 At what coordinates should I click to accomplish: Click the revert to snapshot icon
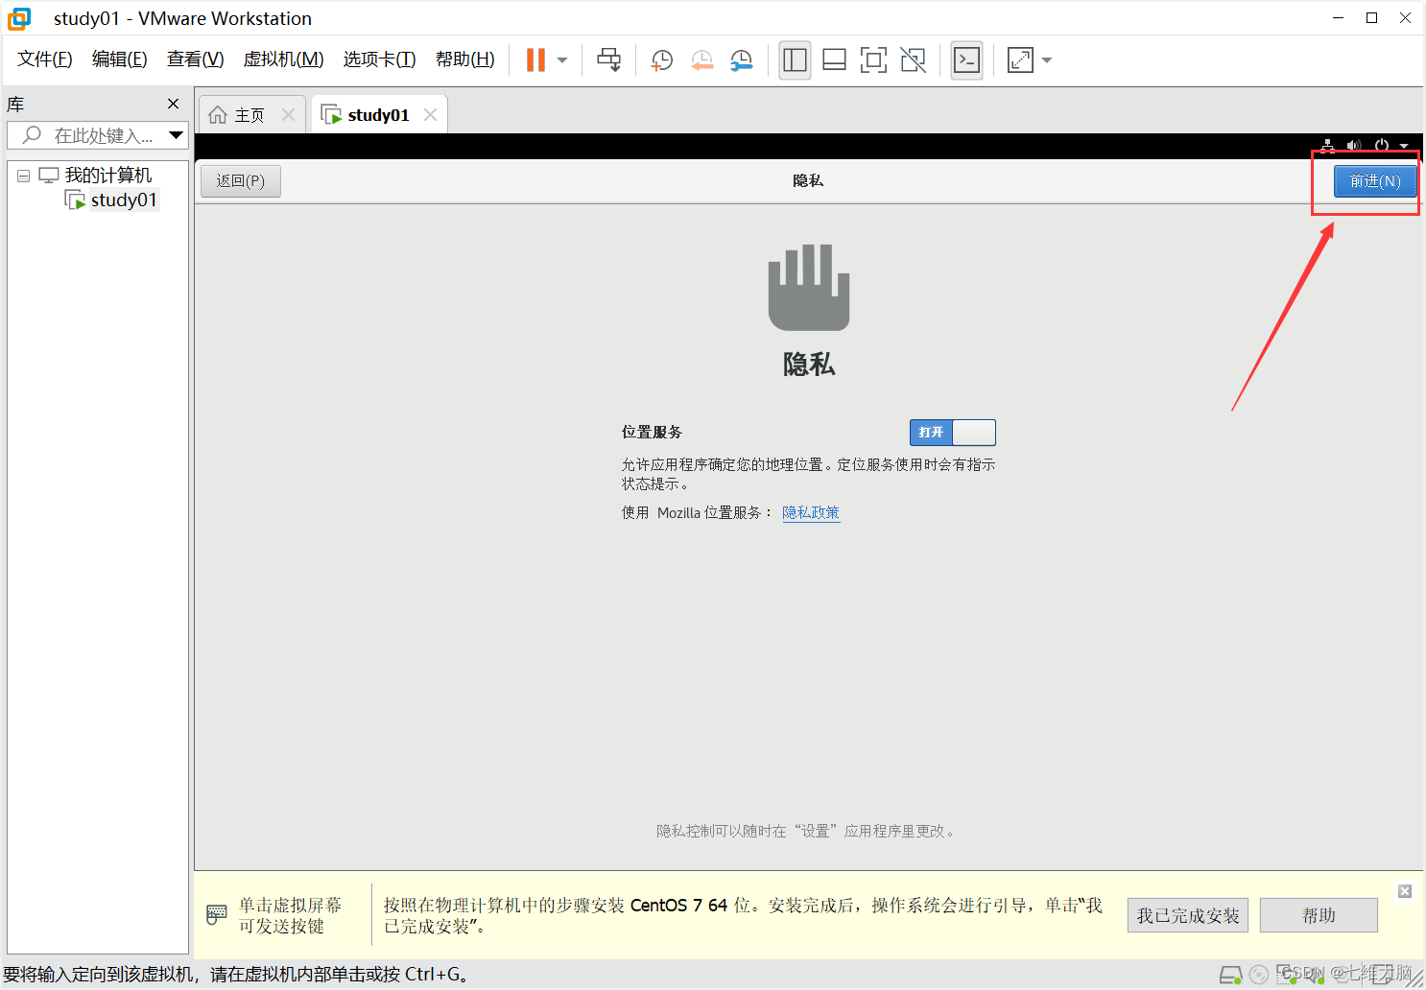(x=701, y=60)
